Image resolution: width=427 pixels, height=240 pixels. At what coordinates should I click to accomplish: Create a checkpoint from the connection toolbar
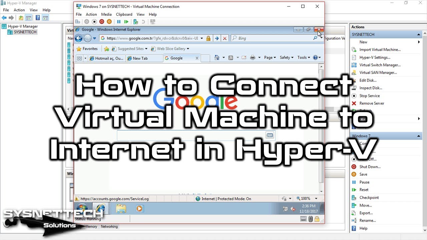coord(135,22)
